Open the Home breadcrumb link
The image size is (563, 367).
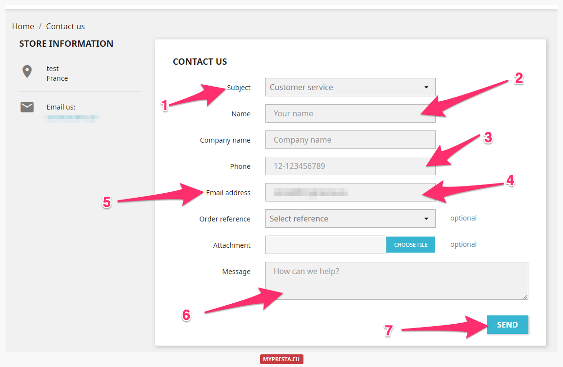[22, 26]
